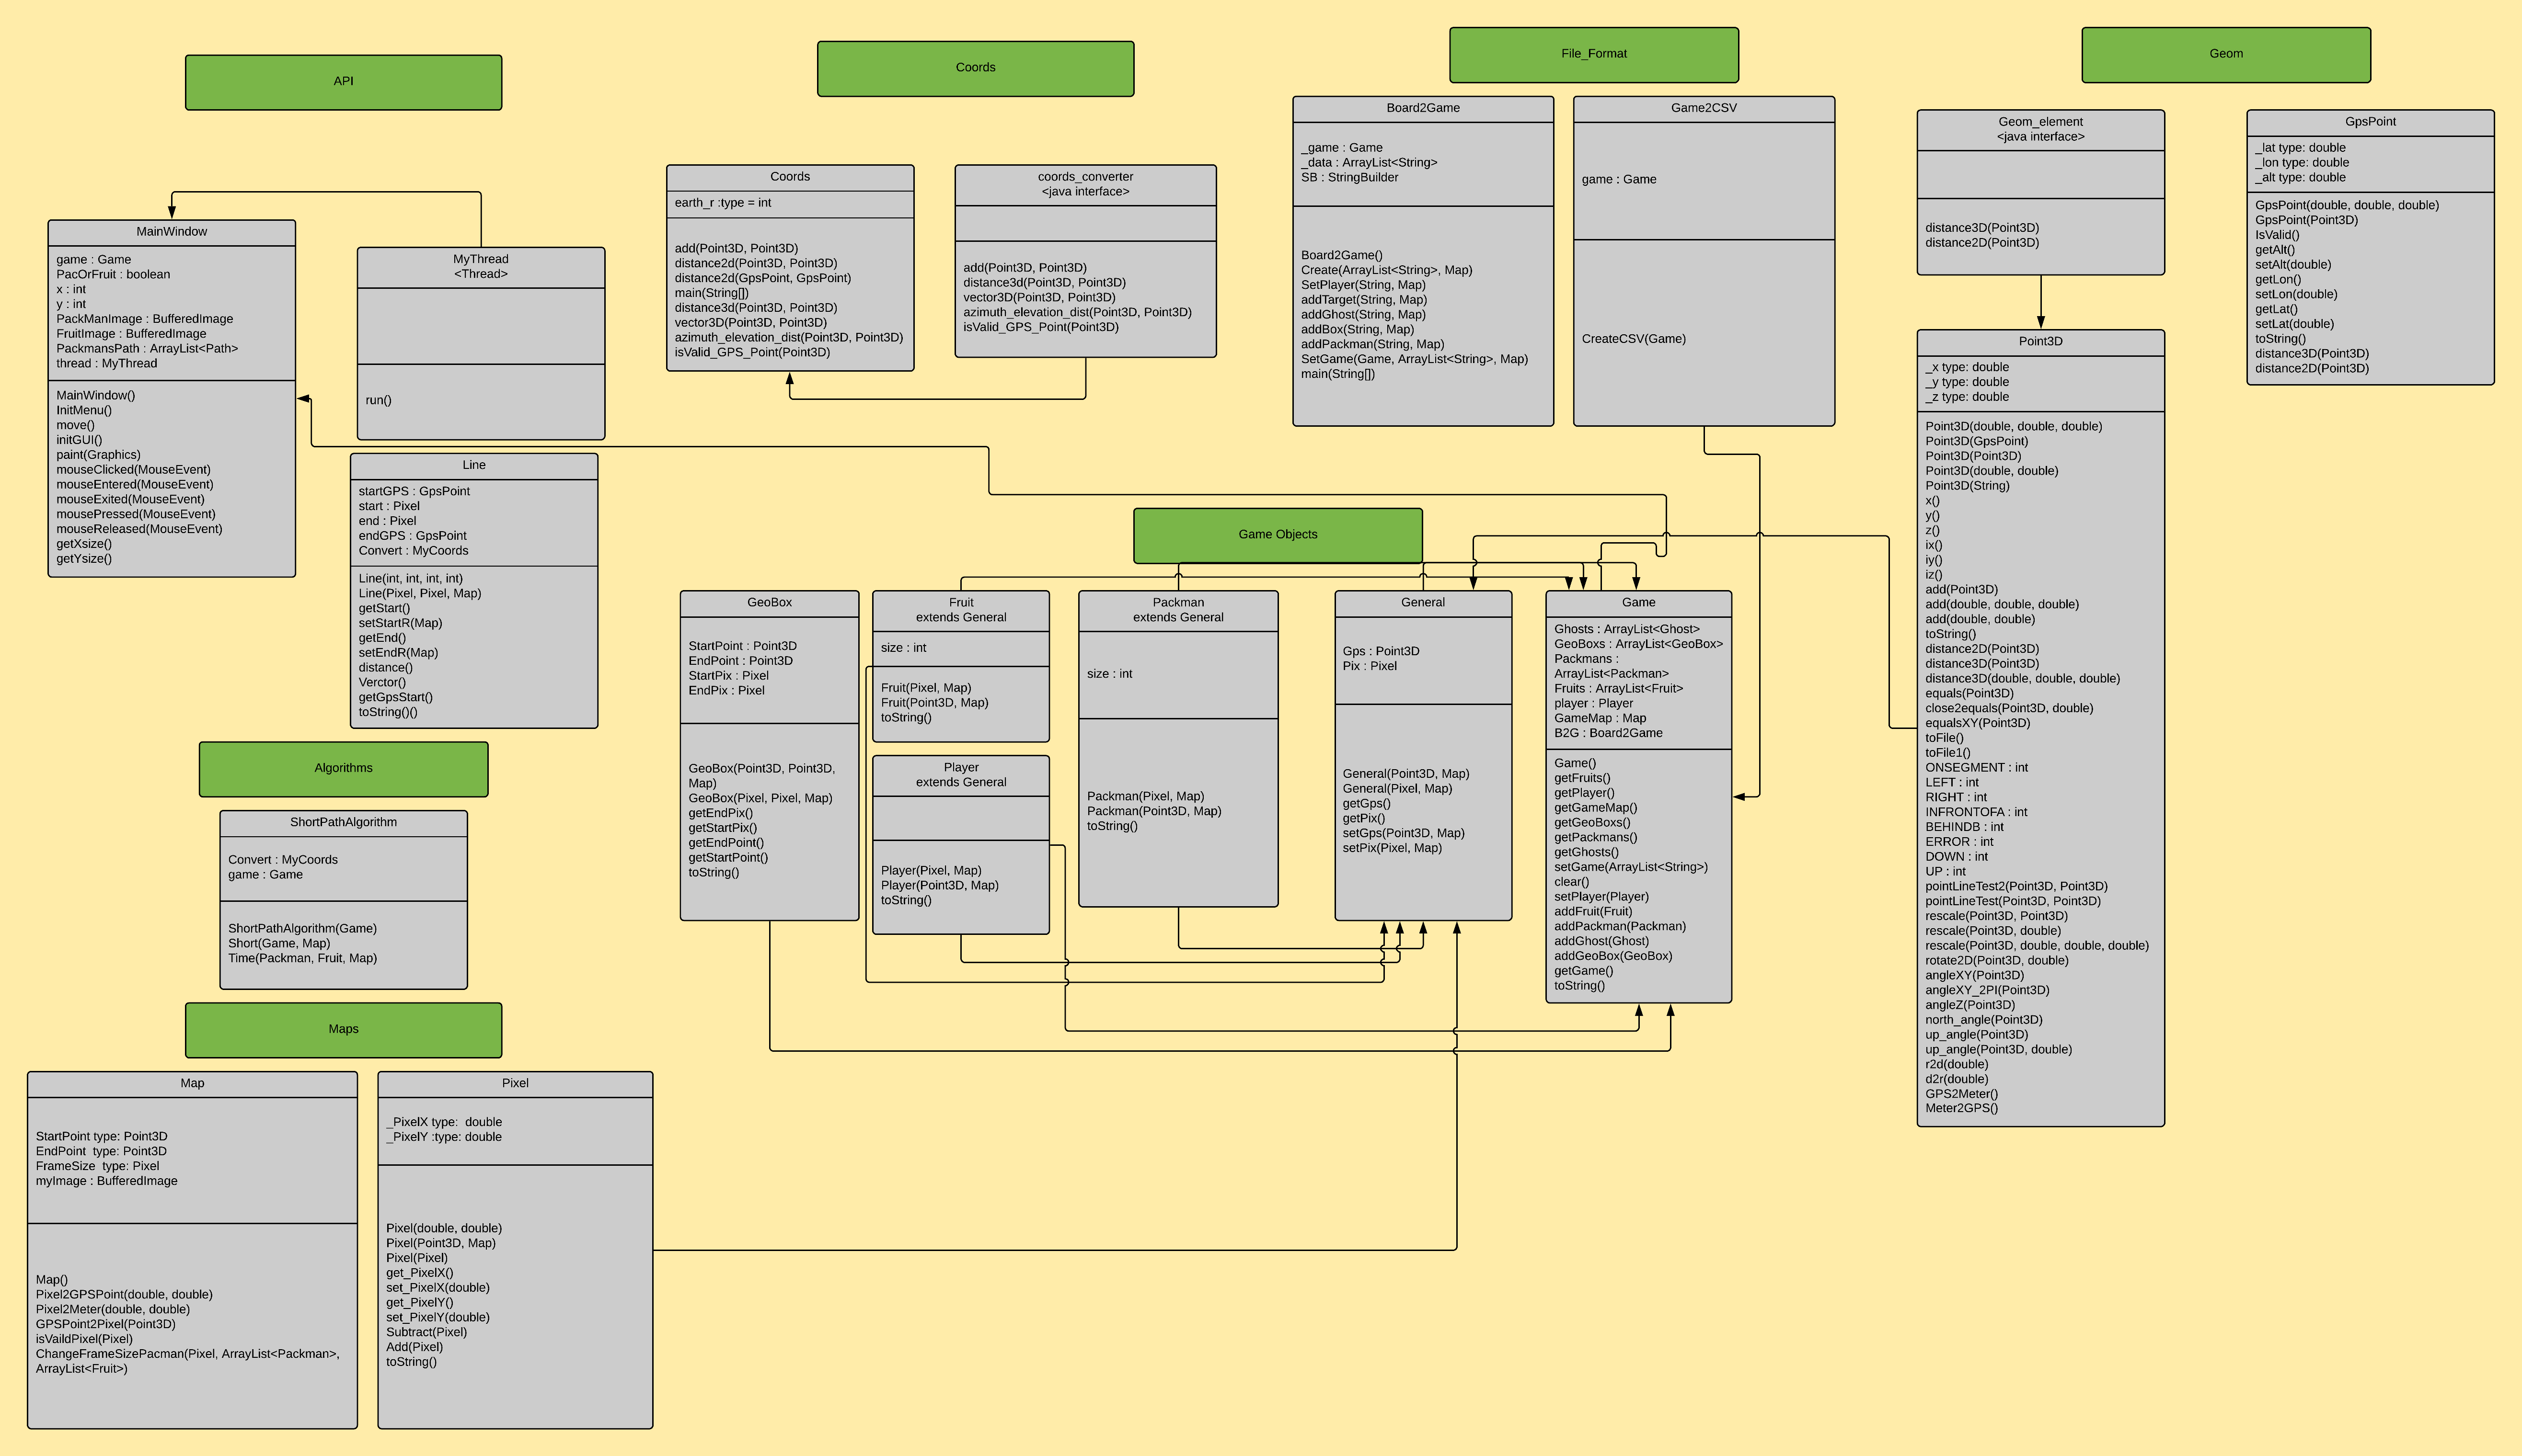Click the green API package label
Viewport: 2522px width, 1456px height.
343,82
